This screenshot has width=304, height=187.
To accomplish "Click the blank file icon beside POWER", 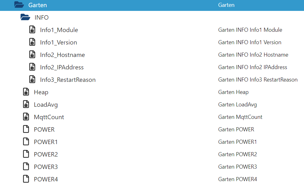I will [26, 129].
